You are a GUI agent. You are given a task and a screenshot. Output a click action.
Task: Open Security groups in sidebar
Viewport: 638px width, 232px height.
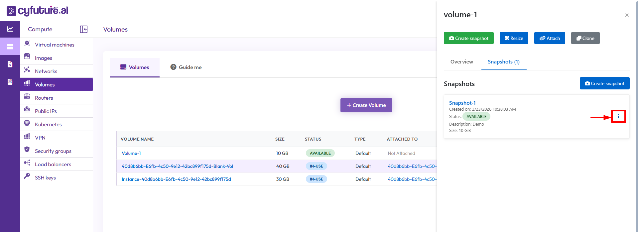[x=53, y=151]
